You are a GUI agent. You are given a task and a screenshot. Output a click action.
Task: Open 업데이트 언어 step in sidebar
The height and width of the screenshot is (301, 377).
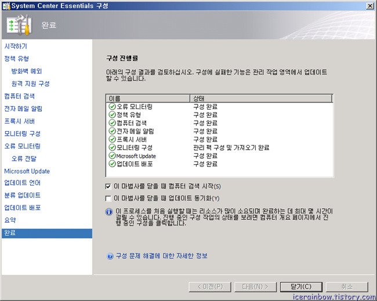(x=22, y=183)
